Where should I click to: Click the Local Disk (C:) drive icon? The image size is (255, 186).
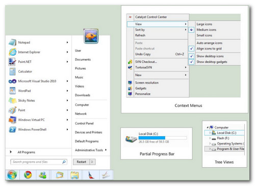click(x=131, y=139)
